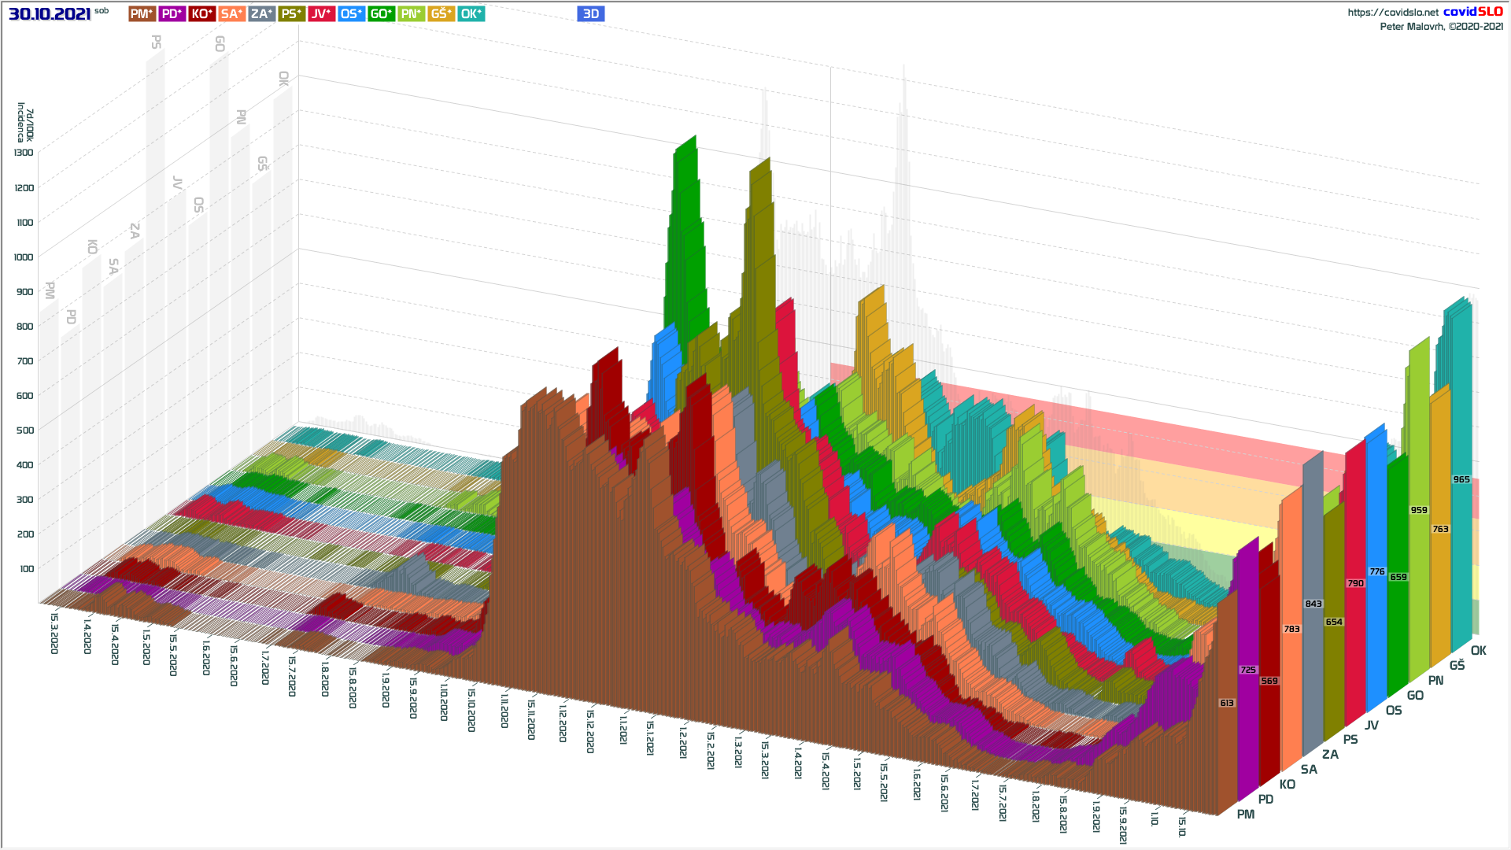
Task: Toggle the green GO region button
Action: [x=381, y=13]
